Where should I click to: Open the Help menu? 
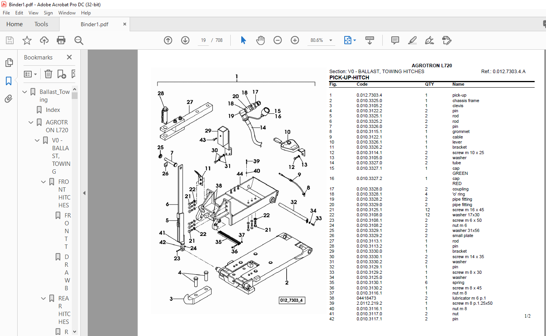[x=86, y=13]
